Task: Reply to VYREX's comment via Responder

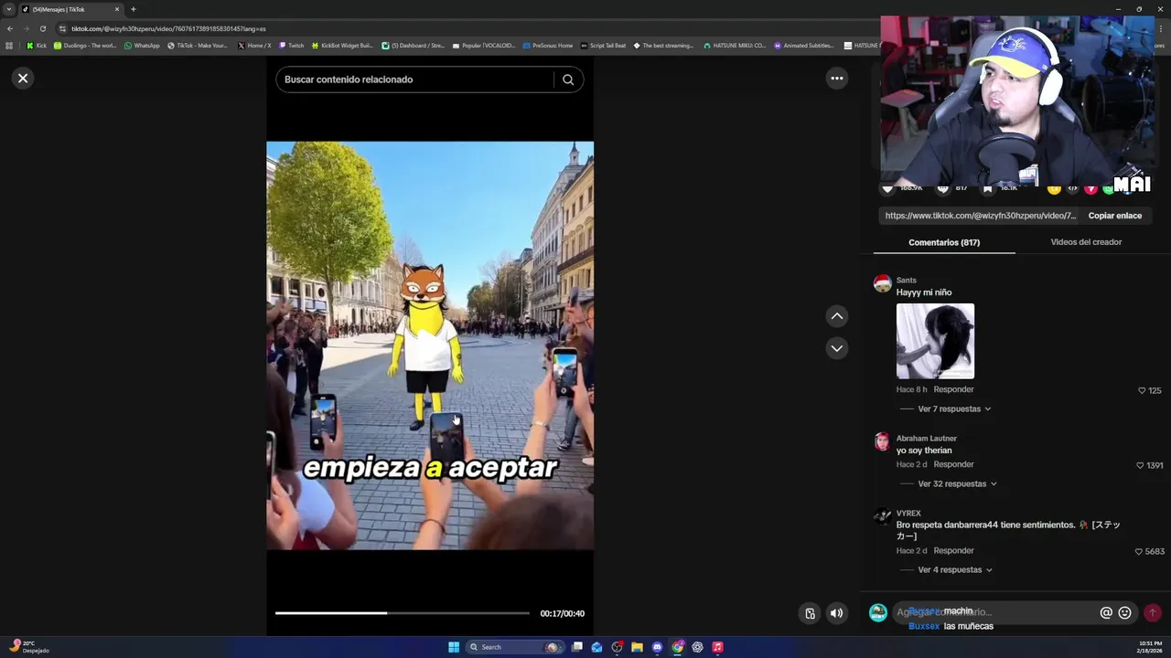Action: coord(953,550)
